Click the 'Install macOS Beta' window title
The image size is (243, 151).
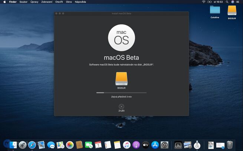tap(121, 13)
